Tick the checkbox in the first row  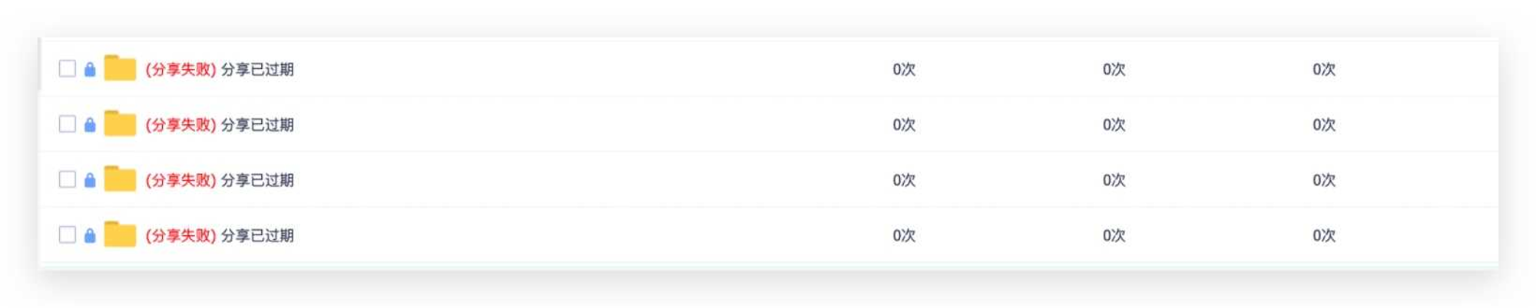[x=68, y=69]
